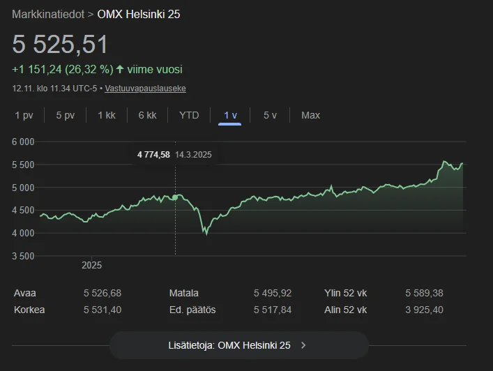Select the 1 pv time range tab
This screenshot has height=371, width=493.
point(24,115)
